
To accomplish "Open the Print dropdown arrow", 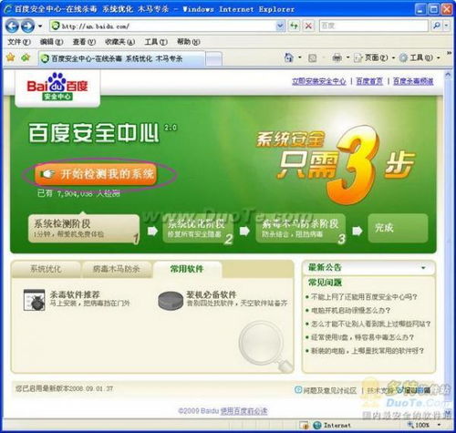I will [x=347, y=57].
